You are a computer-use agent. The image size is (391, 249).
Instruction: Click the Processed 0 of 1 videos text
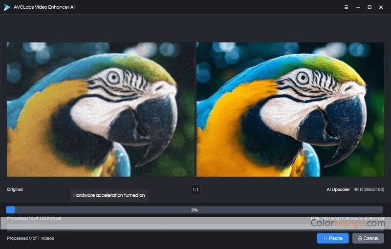pyautogui.click(x=30, y=238)
